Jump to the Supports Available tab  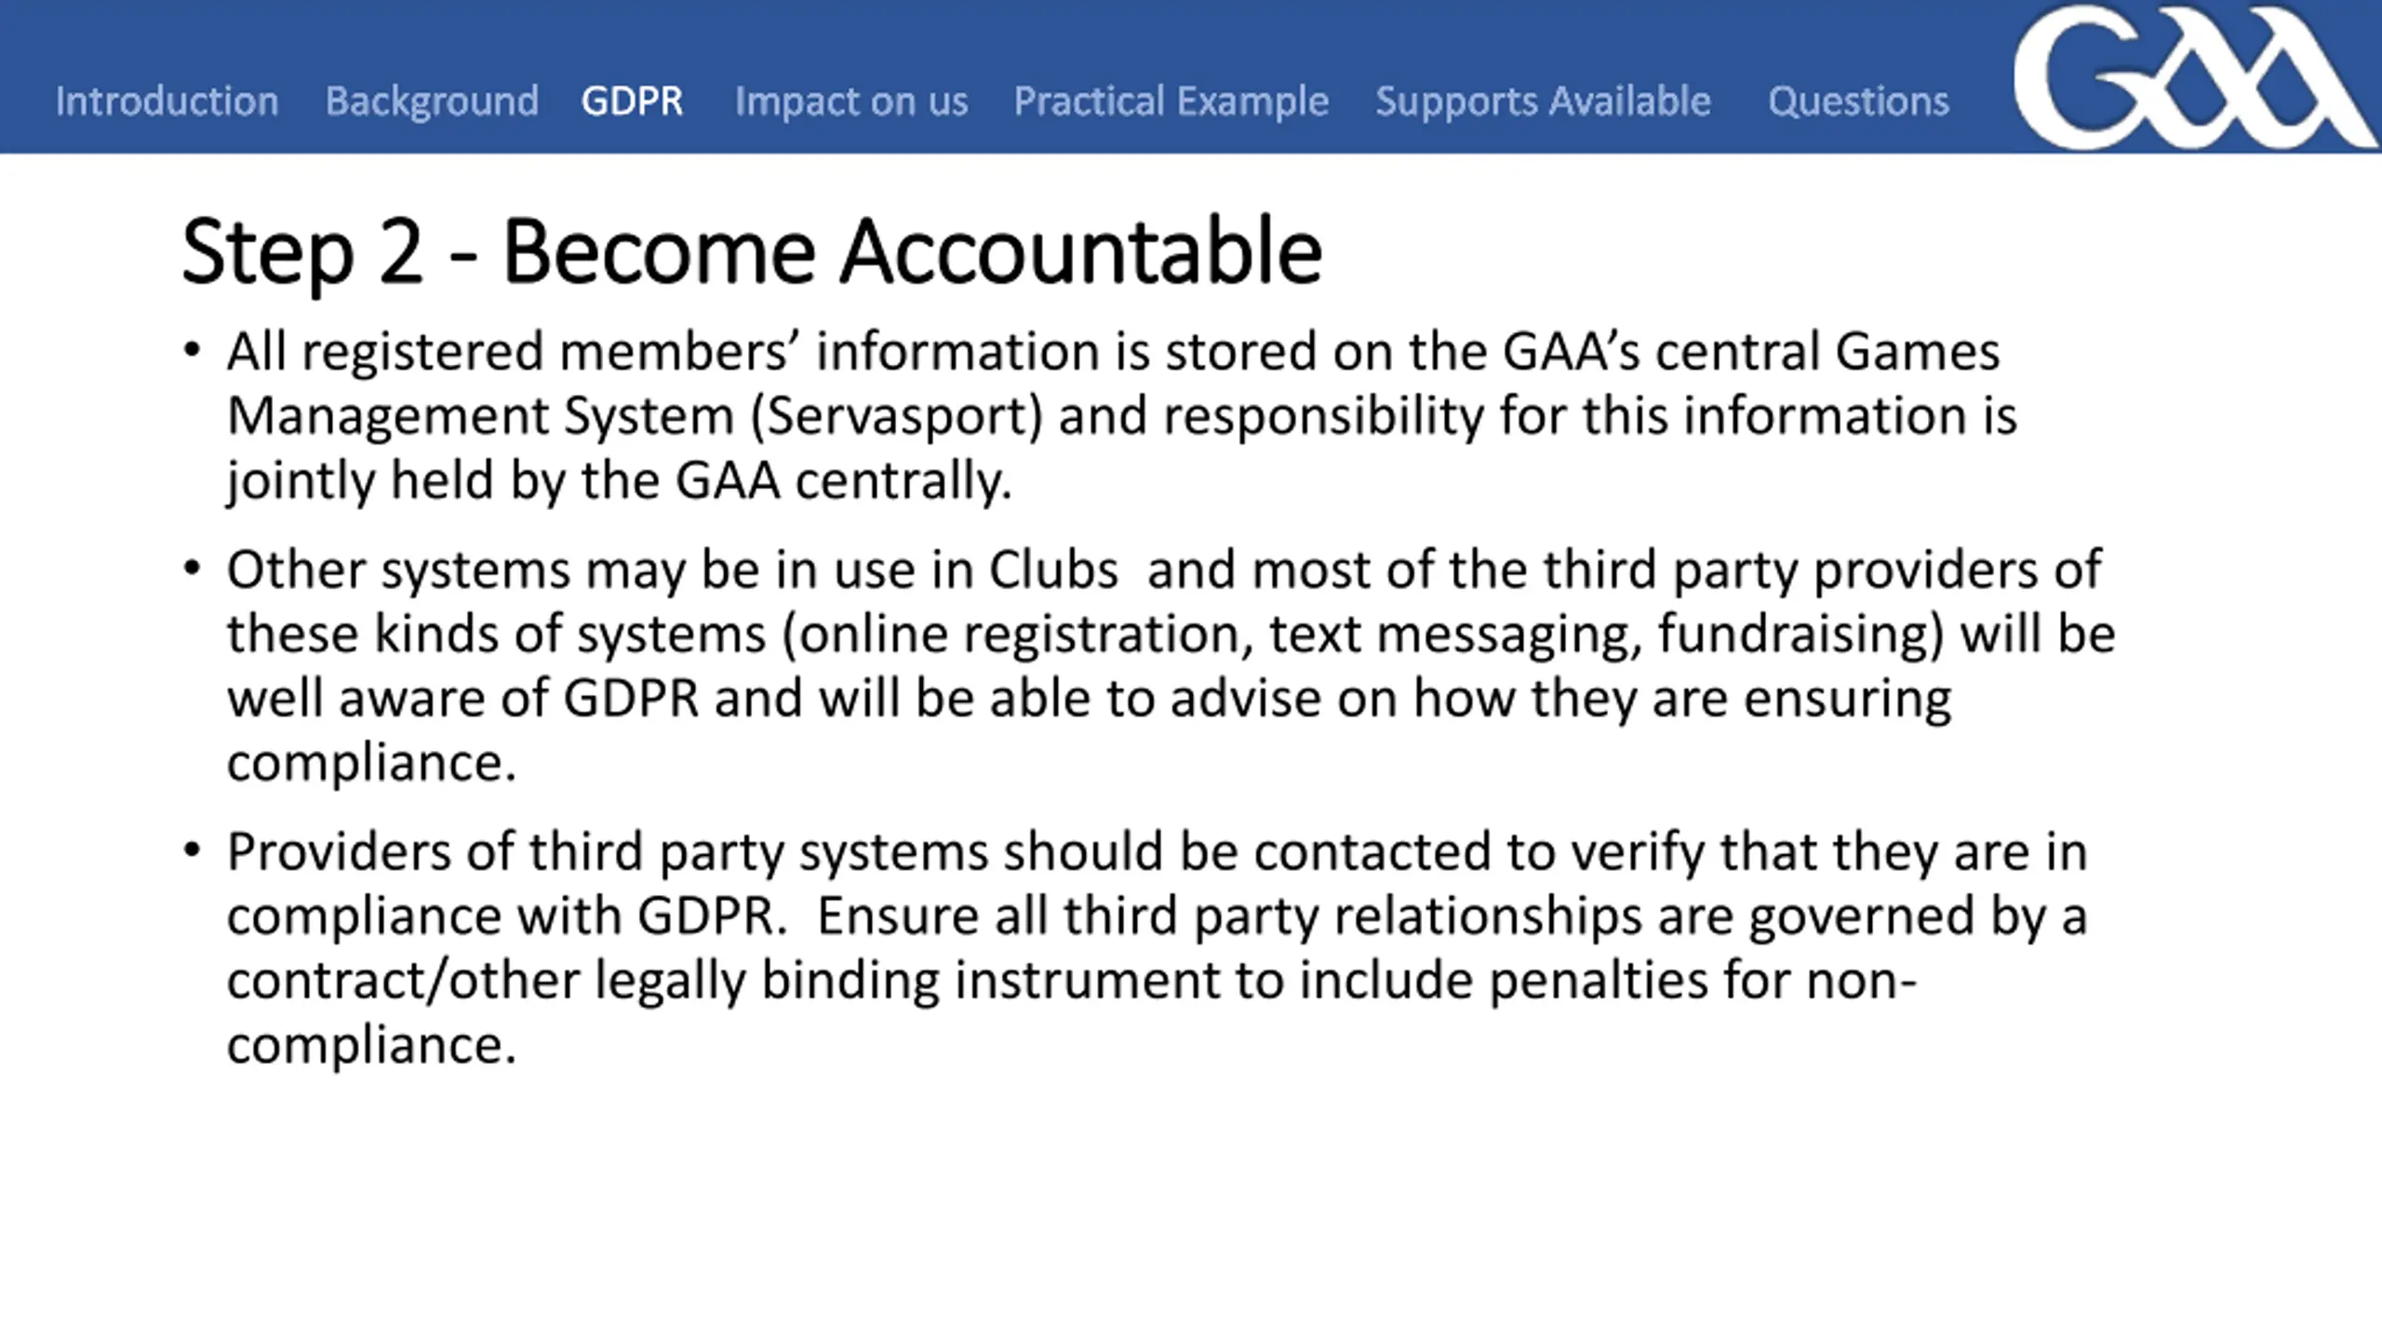1544,100
